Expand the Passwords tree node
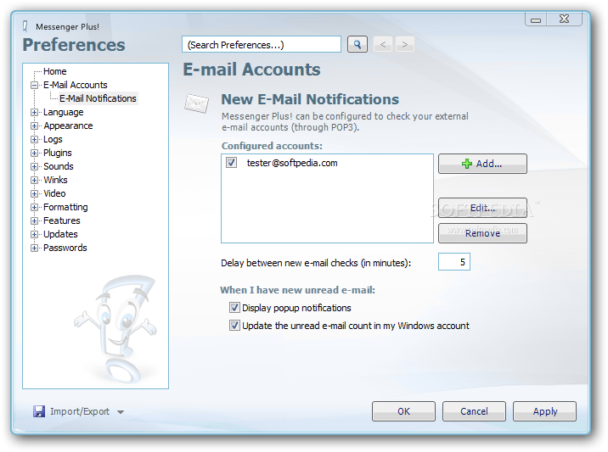The height and width of the screenshot is (452, 608). click(35, 248)
